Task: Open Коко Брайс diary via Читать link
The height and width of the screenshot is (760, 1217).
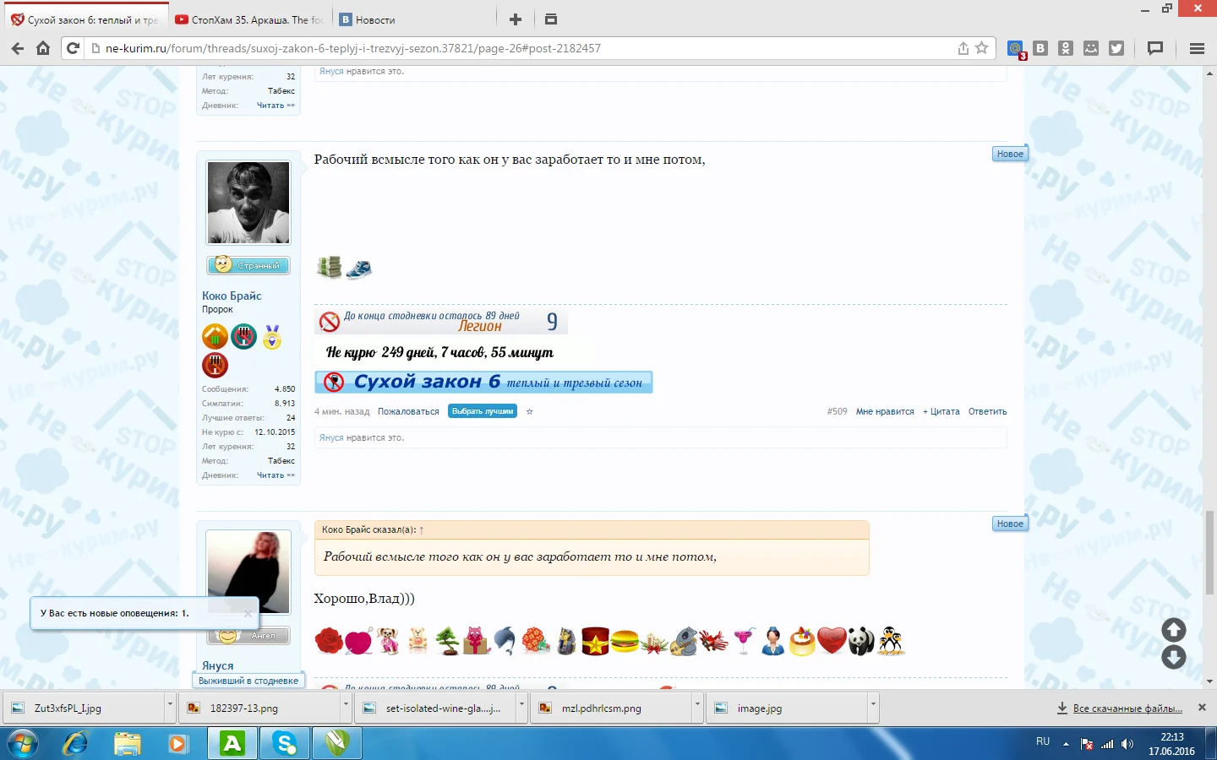Action: click(x=276, y=475)
